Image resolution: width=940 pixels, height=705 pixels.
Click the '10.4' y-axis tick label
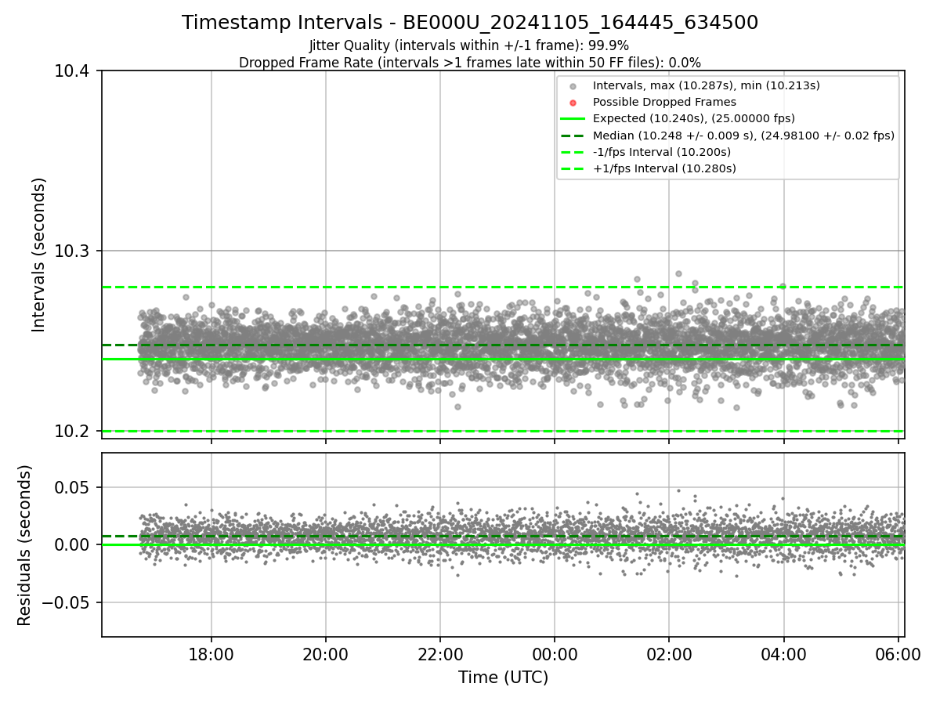tap(74, 71)
